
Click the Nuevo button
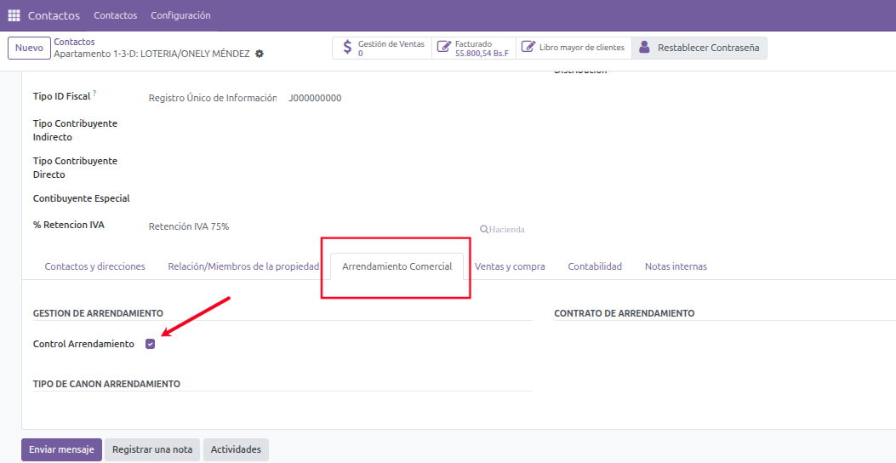[29, 48]
